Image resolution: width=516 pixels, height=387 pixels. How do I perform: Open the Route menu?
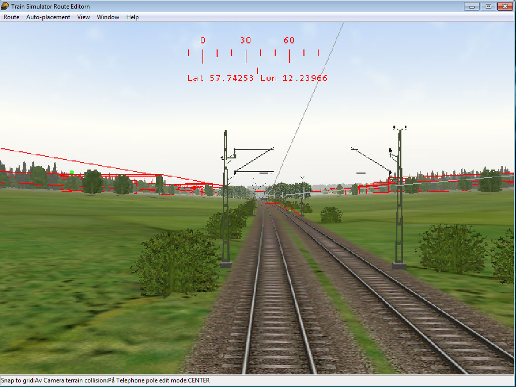11,17
